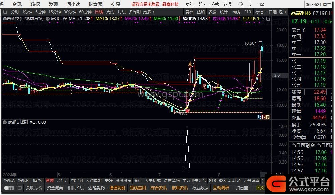Open the 多周期 multi-period view
The image size is (335, 195).
pyautogui.click(x=135, y=12)
